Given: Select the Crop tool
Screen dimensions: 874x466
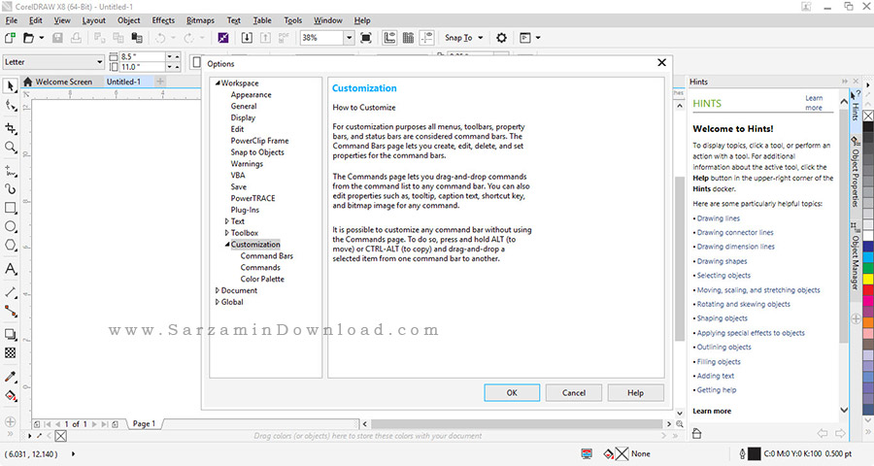Looking at the screenshot, I should click(x=10, y=129).
